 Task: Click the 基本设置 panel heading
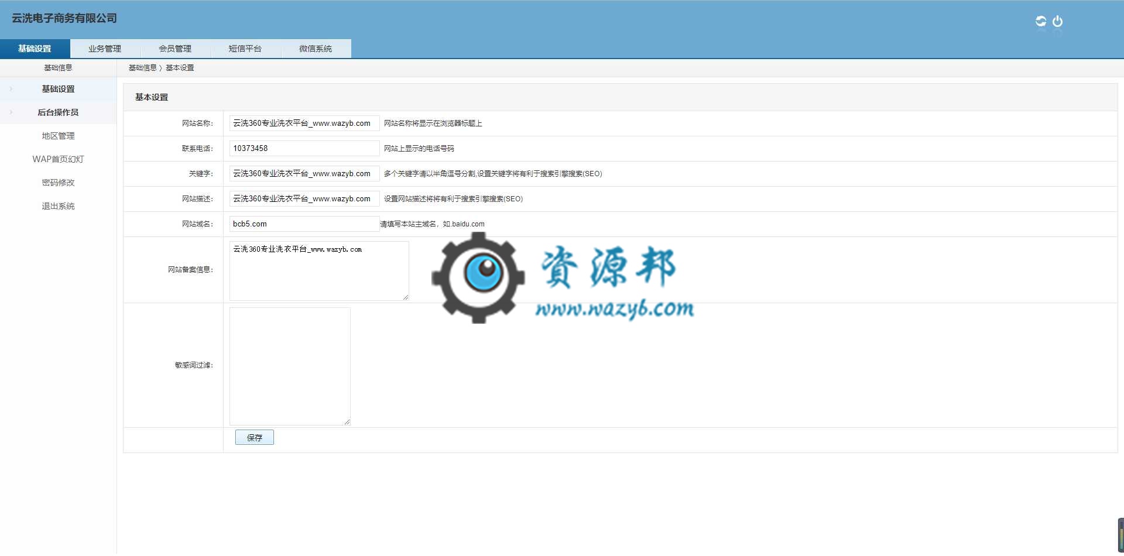point(152,97)
